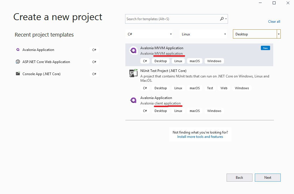
Task: Select Avalonia Application template title in results
Action: tap(156, 98)
